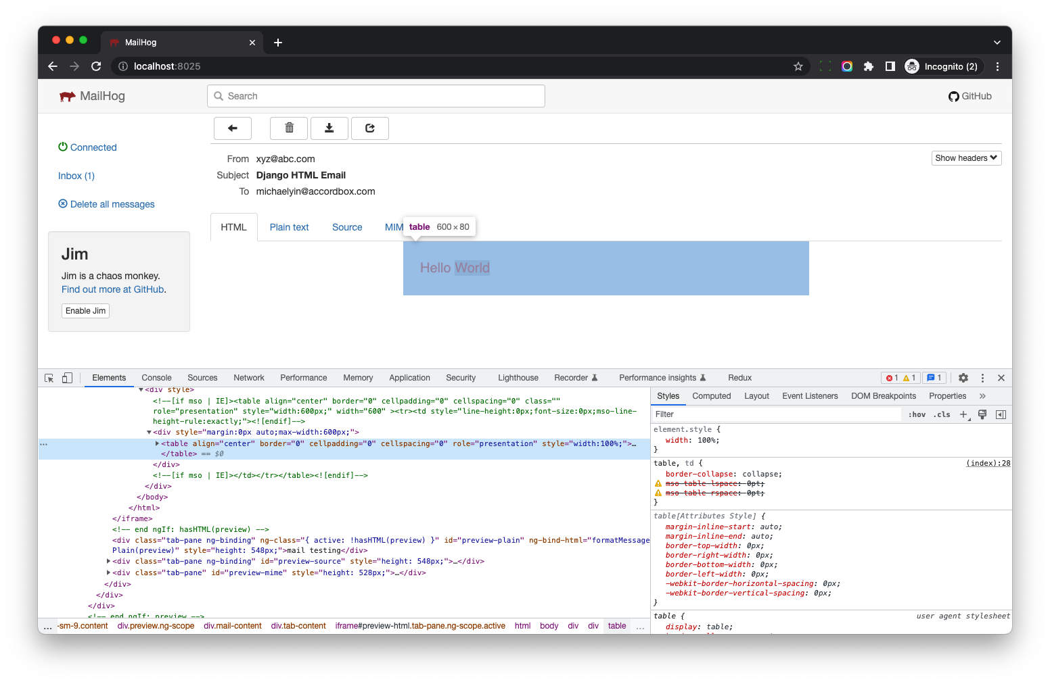This screenshot has height=684, width=1050.
Task: Delete this message with the trash icon
Action: click(289, 128)
